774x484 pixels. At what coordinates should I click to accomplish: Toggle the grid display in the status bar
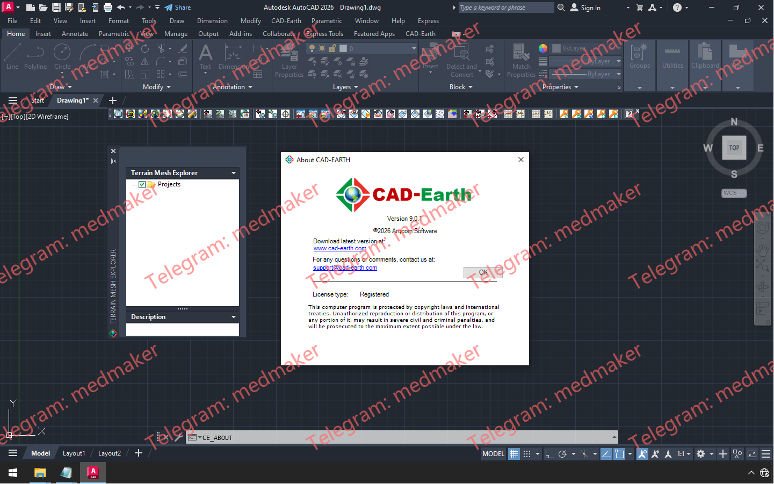513,453
